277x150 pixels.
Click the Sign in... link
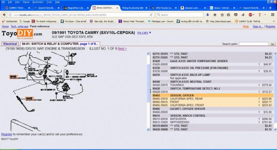258,27
